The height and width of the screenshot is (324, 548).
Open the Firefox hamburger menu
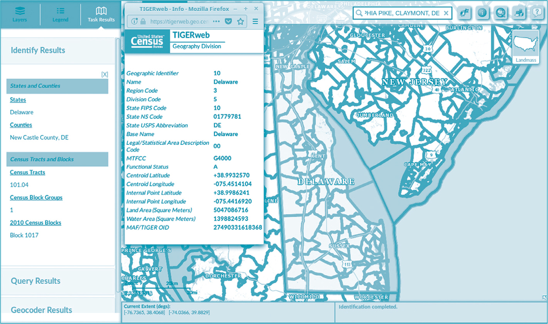(255, 22)
